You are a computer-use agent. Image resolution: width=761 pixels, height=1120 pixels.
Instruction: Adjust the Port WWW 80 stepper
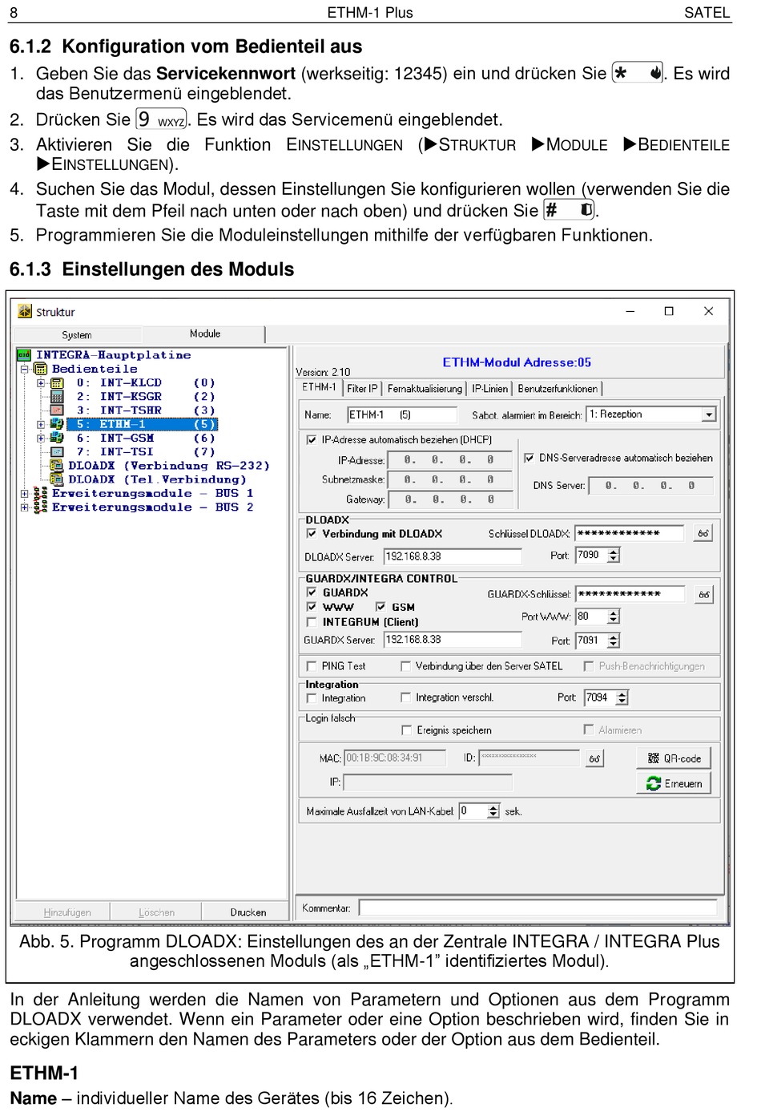614,617
